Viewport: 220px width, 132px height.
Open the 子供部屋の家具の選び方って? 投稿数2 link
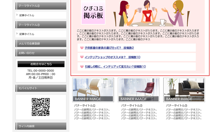pyautogui.click(x=109, y=48)
